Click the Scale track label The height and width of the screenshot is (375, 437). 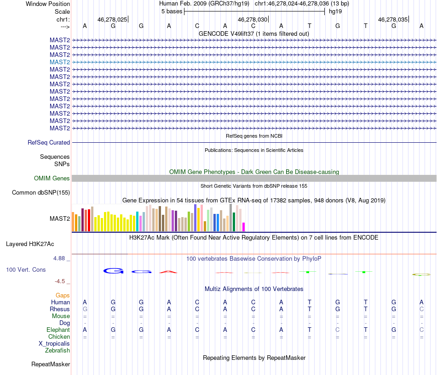[x=62, y=11]
